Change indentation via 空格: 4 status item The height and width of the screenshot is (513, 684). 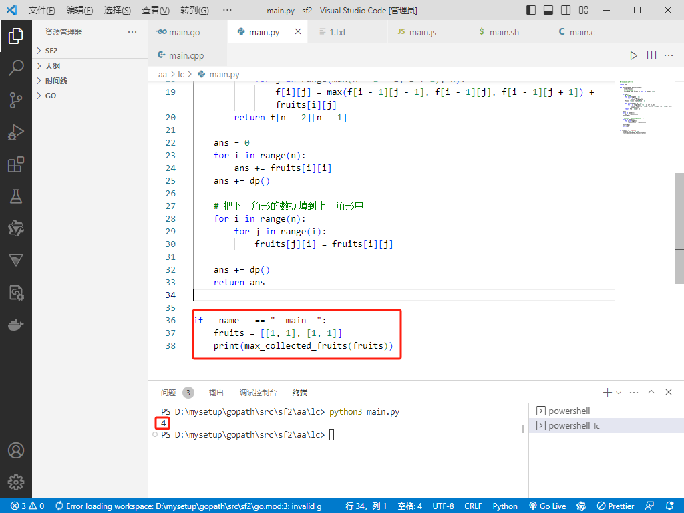[409, 506]
